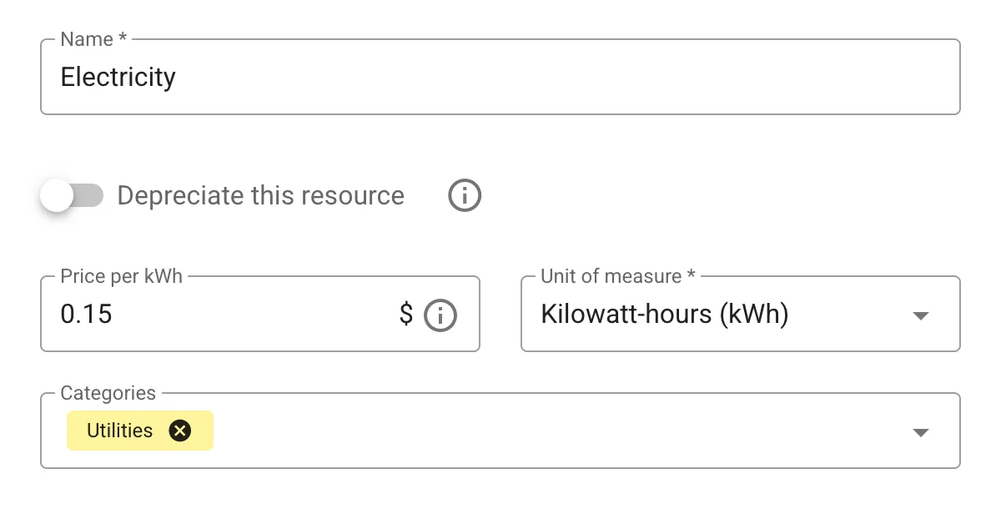1001x509 pixels.
Task: Click the Depreciate this resource label text
Action: 259,195
